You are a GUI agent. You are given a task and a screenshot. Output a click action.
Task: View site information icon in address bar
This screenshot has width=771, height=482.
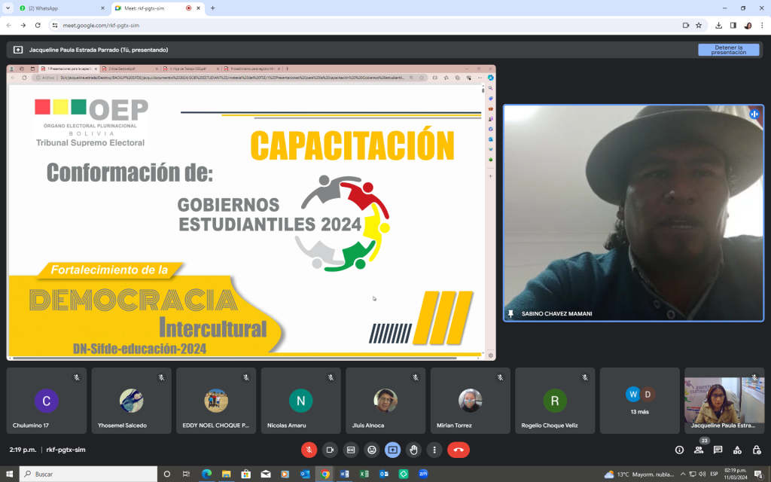click(x=55, y=25)
